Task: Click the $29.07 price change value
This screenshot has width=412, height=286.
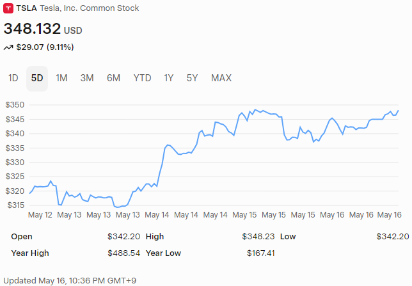Action: [x=30, y=47]
